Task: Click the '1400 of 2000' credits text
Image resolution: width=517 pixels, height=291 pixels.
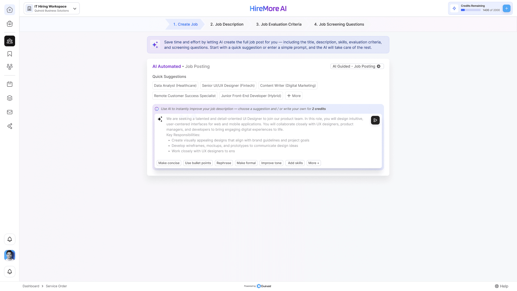Action: coord(491,10)
